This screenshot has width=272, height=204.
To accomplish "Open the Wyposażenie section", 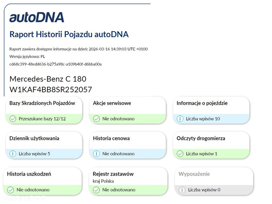I will pos(214,181).
